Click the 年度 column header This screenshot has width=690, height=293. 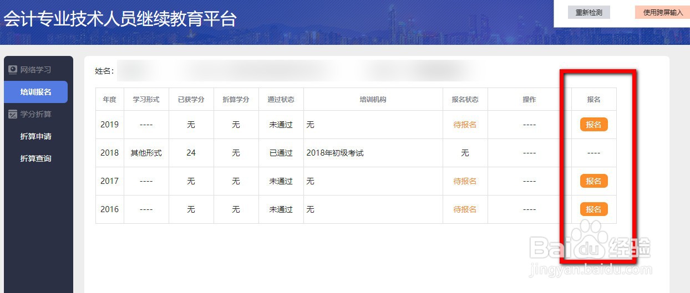[x=109, y=100]
